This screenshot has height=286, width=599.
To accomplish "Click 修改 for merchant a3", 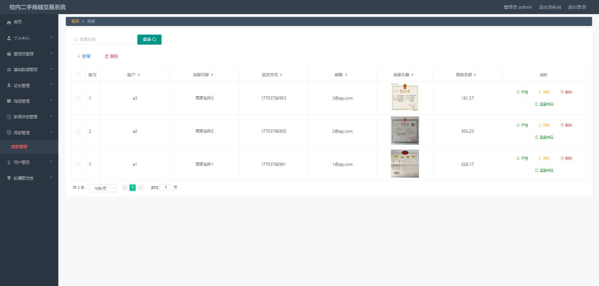I will 544,92.
